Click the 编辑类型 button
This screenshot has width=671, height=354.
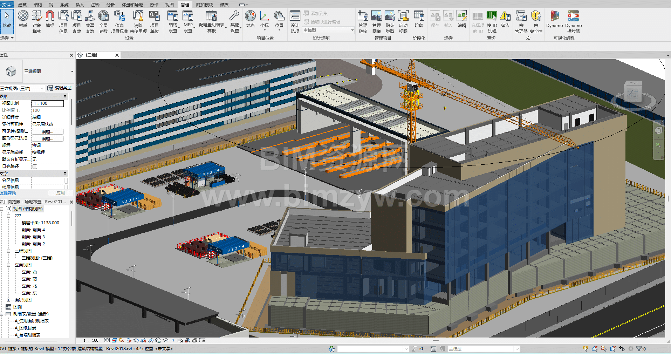pyautogui.click(x=60, y=88)
